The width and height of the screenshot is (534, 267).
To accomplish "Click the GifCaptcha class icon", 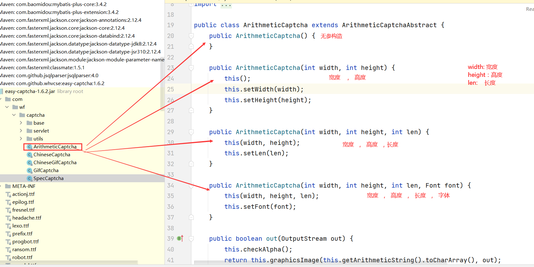I will (29, 171).
